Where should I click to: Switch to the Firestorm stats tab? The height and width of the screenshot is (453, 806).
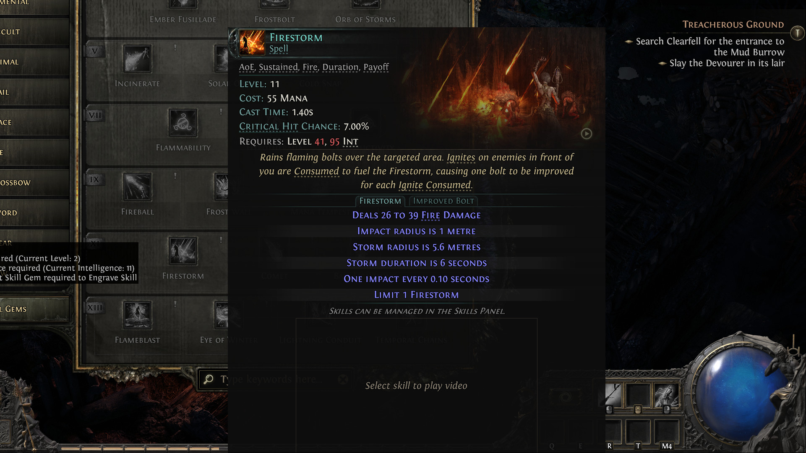[x=380, y=201]
